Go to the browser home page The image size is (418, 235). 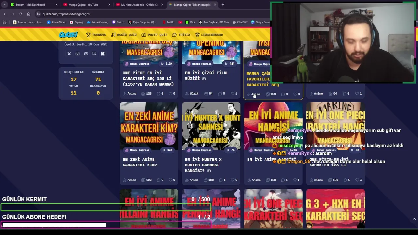pos(29,14)
